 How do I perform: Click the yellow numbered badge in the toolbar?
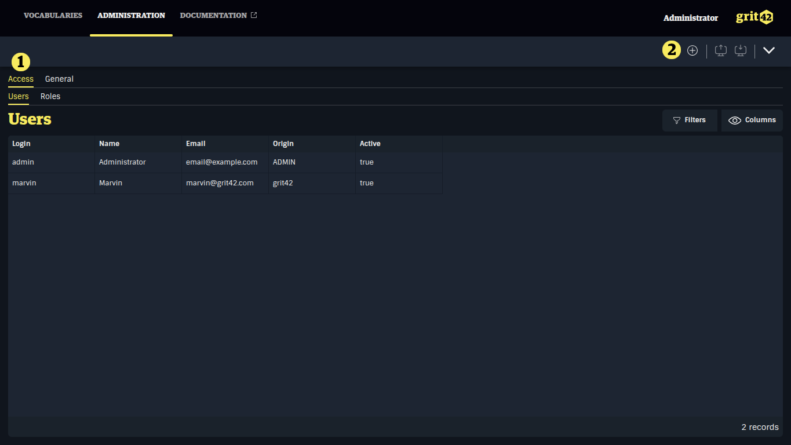(671, 50)
